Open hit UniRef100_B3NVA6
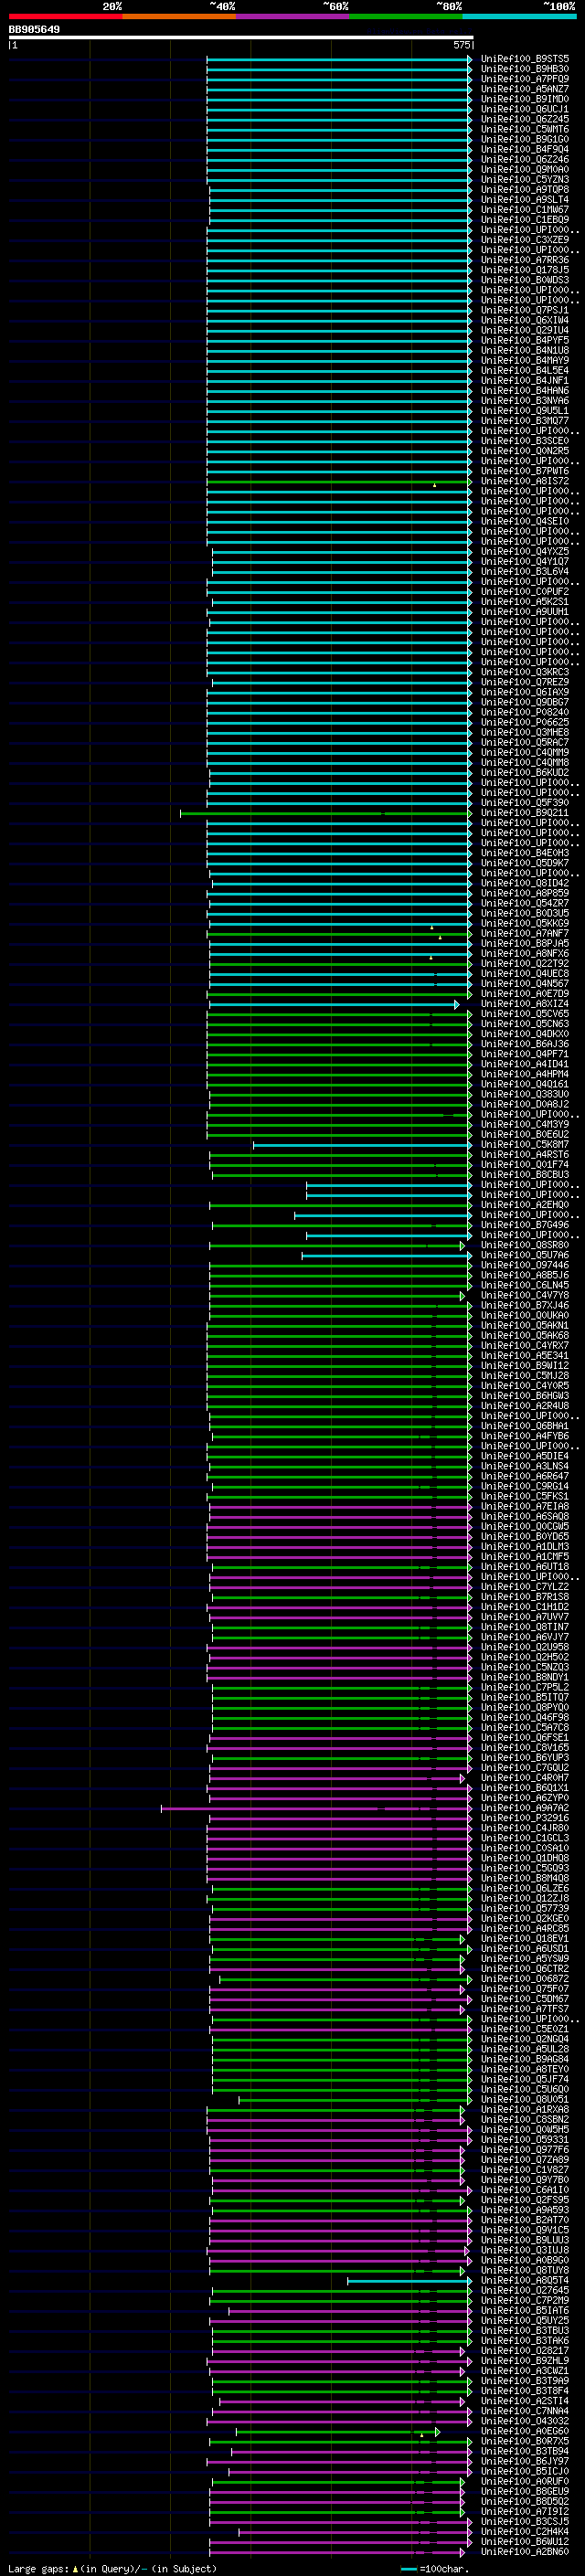585x2576 pixels. click(525, 401)
